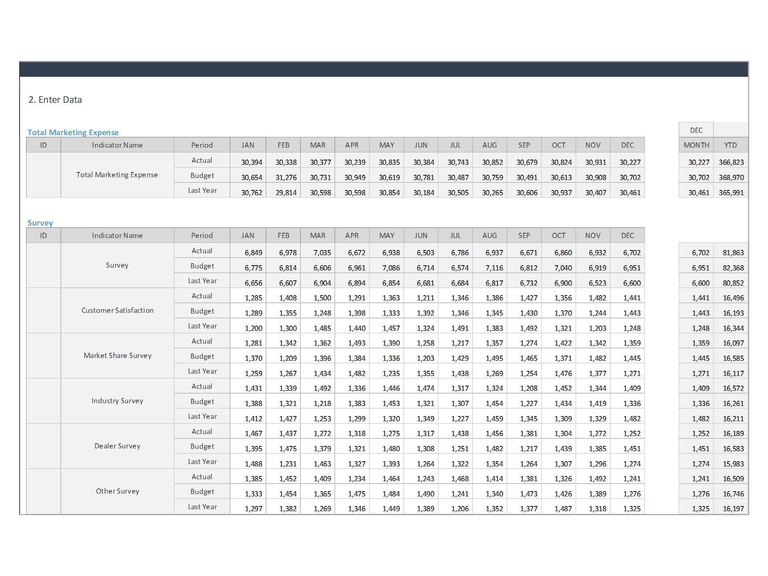Viewport: 768px width, 576px height.
Task: Click the YTD column header
Action: (730, 145)
